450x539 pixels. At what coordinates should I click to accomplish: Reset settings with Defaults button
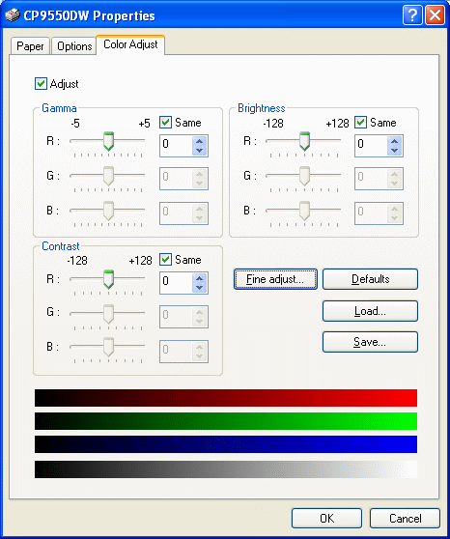[370, 279]
